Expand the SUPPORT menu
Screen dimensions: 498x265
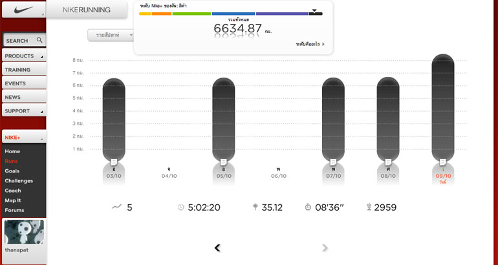[x=23, y=111]
